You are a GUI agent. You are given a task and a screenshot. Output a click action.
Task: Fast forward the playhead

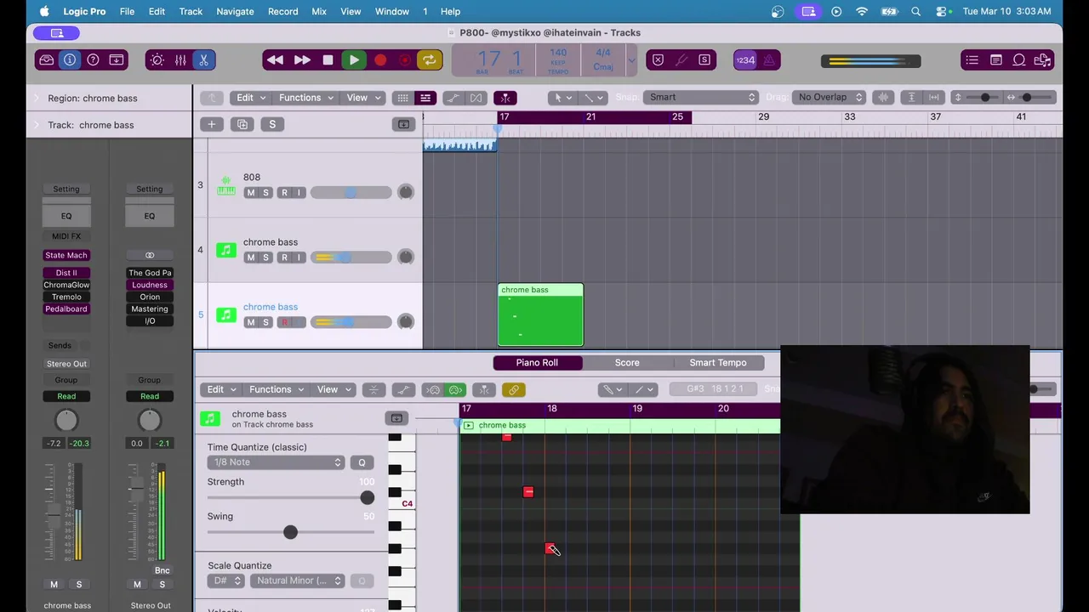point(302,60)
